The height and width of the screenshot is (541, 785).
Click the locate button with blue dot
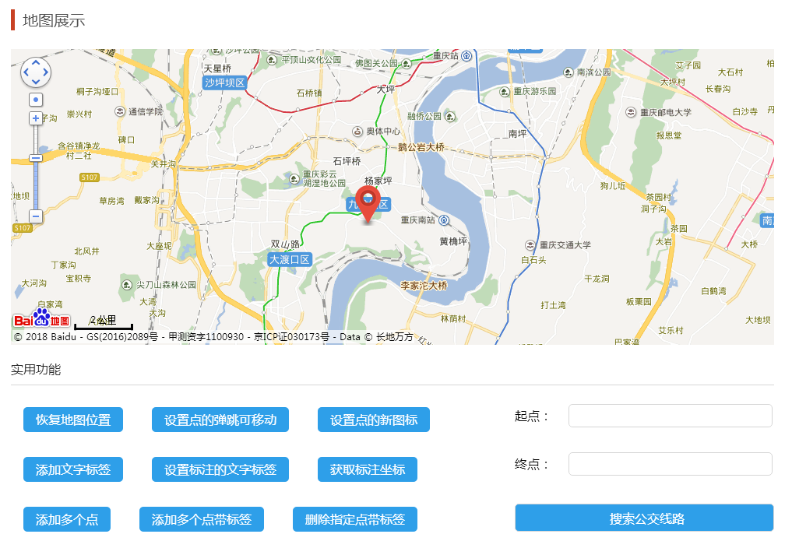pos(35,100)
